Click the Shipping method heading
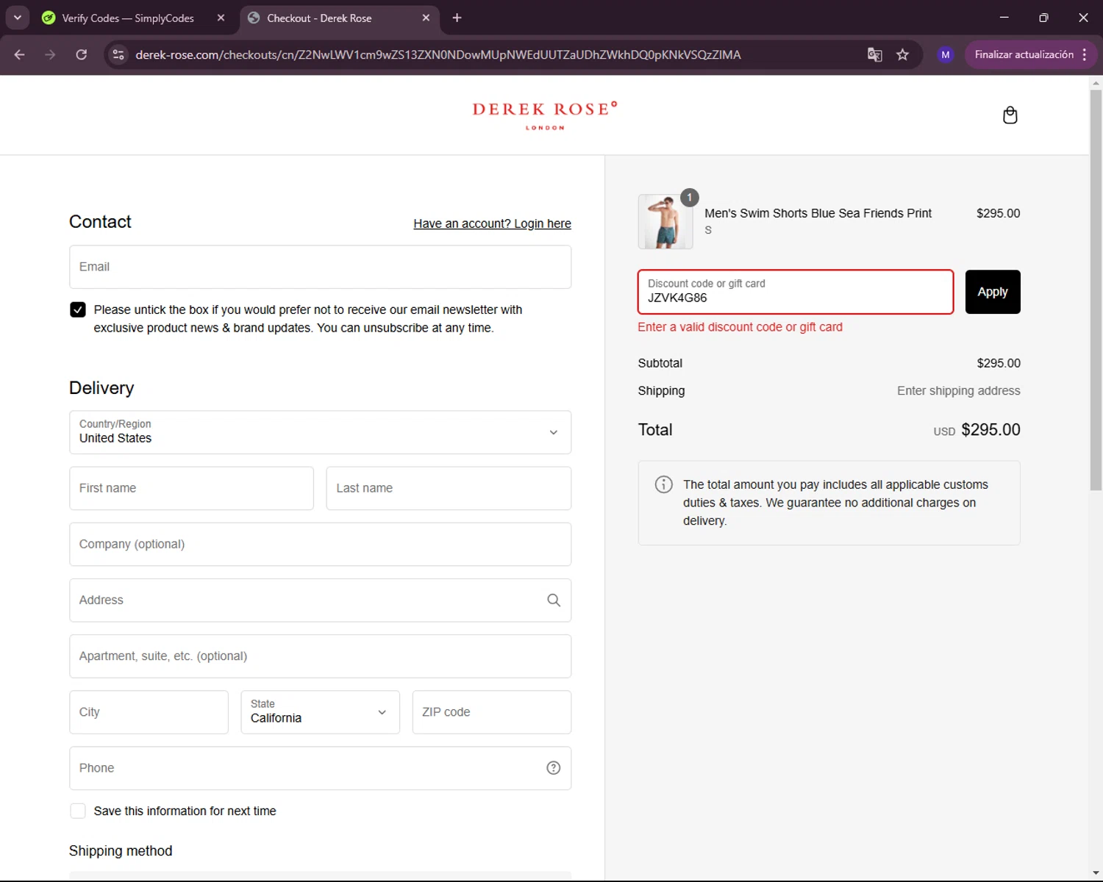Image resolution: width=1103 pixels, height=882 pixels. 121,851
